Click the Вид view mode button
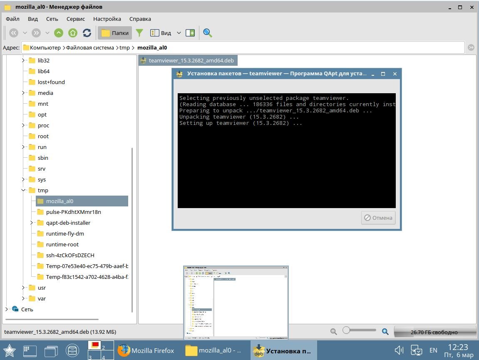Viewport: 479px width, 360px height. click(161, 33)
